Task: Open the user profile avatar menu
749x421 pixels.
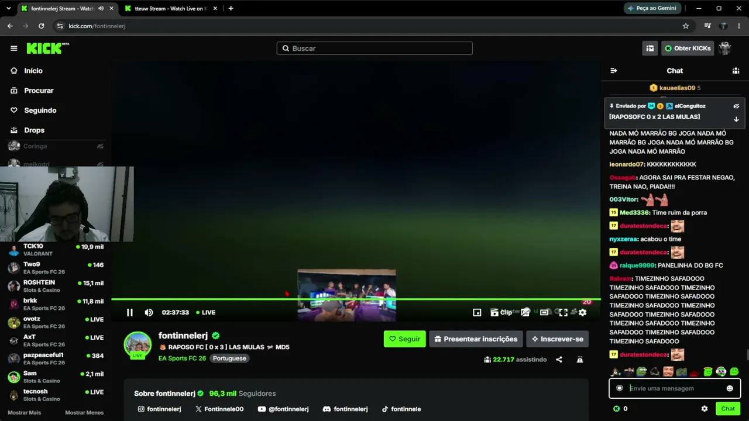Action: (725, 49)
